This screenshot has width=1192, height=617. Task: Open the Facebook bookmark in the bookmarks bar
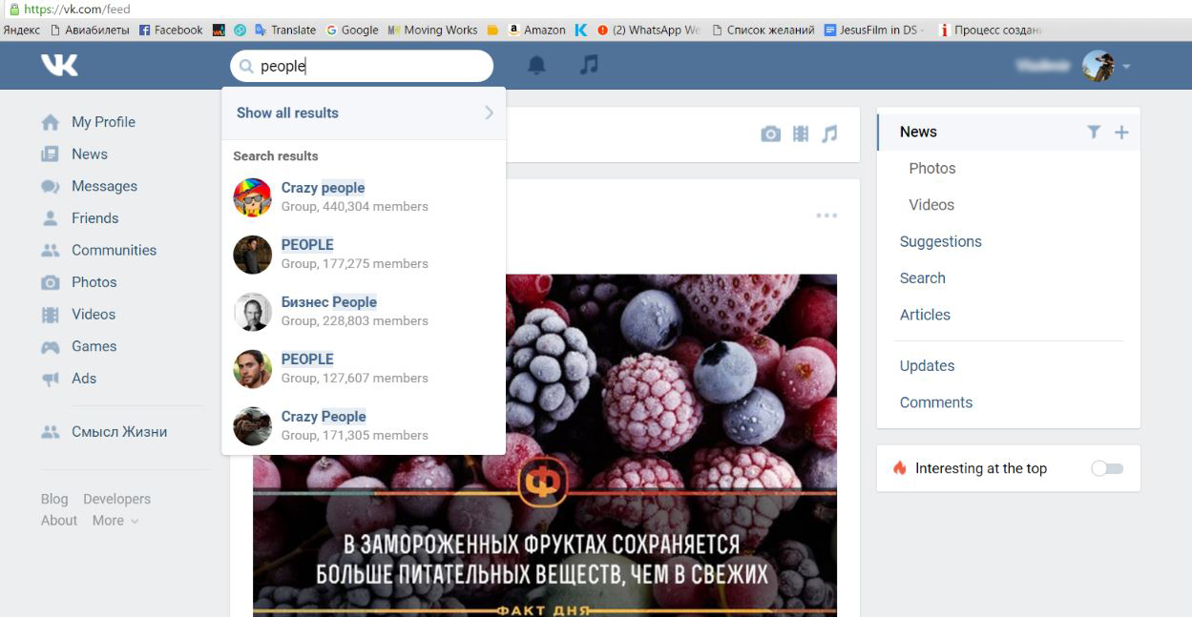[x=171, y=30]
